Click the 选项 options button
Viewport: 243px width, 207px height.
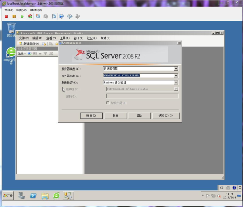(166, 116)
